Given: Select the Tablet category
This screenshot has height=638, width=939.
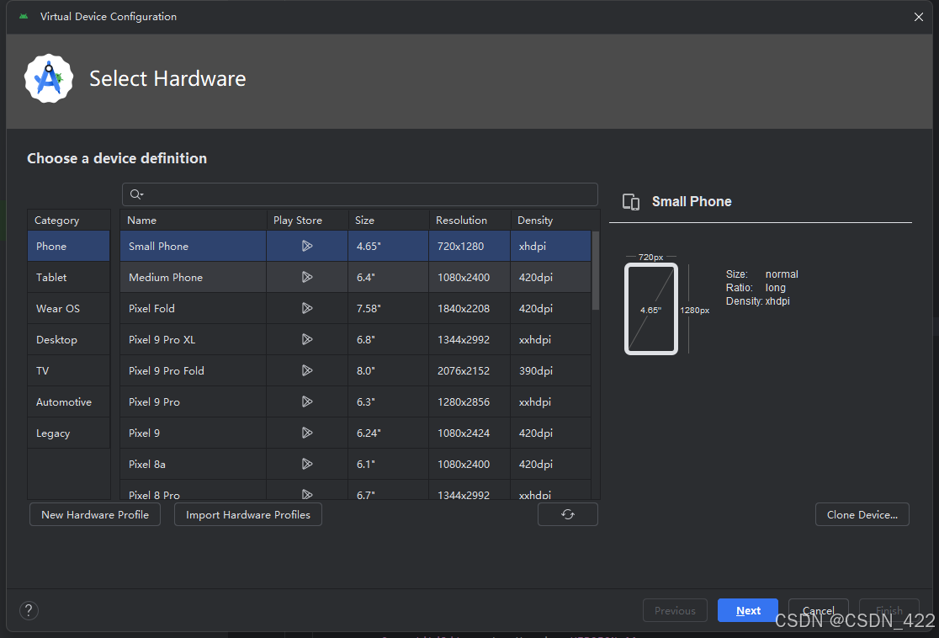Looking at the screenshot, I should click(51, 278).
